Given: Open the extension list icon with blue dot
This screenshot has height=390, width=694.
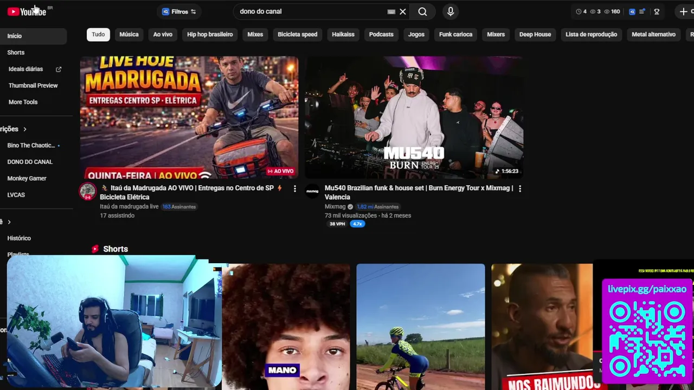Looking at the screenshot, I should point(642,11).
